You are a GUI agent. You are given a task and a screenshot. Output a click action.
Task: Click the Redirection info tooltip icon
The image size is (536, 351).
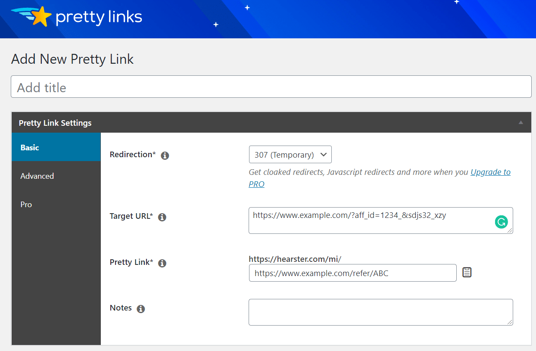tap(165, 156)
